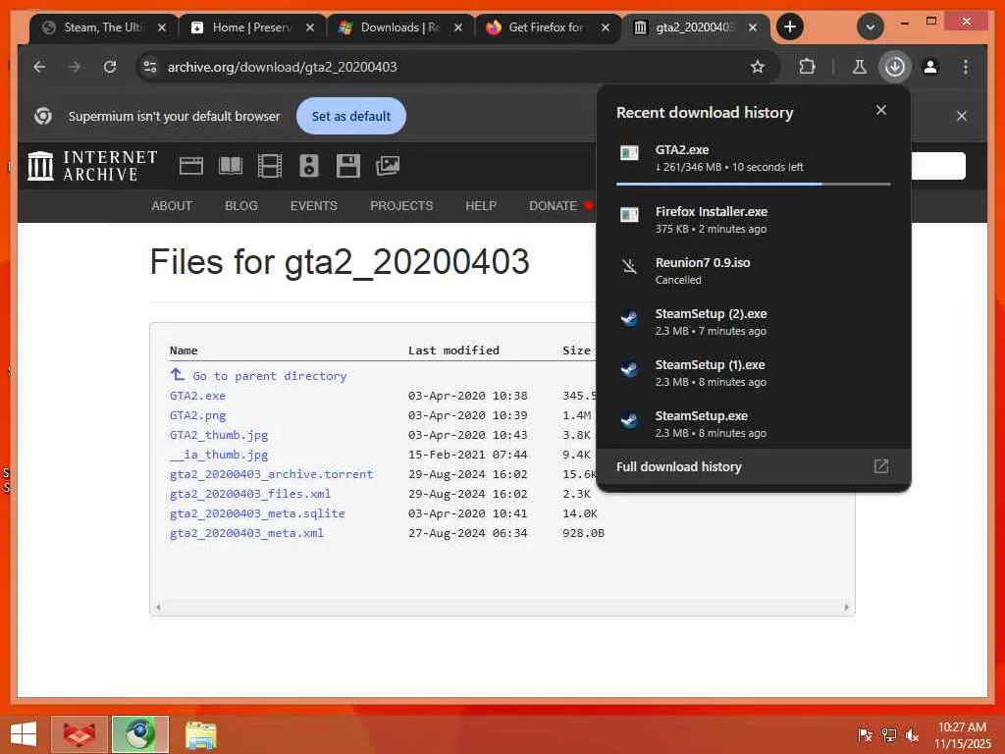
Task: Click the scrollbar right arrow in listing
Action: [x=846, y=607]
